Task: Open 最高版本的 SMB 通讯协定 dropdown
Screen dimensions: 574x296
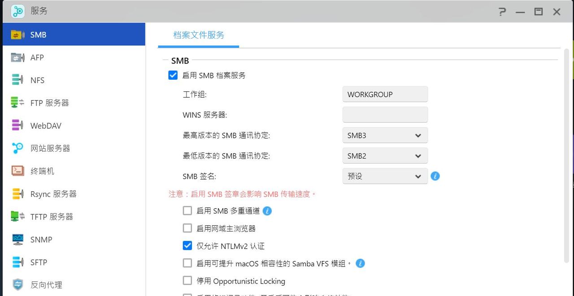Action: click(x=385, y=135)
